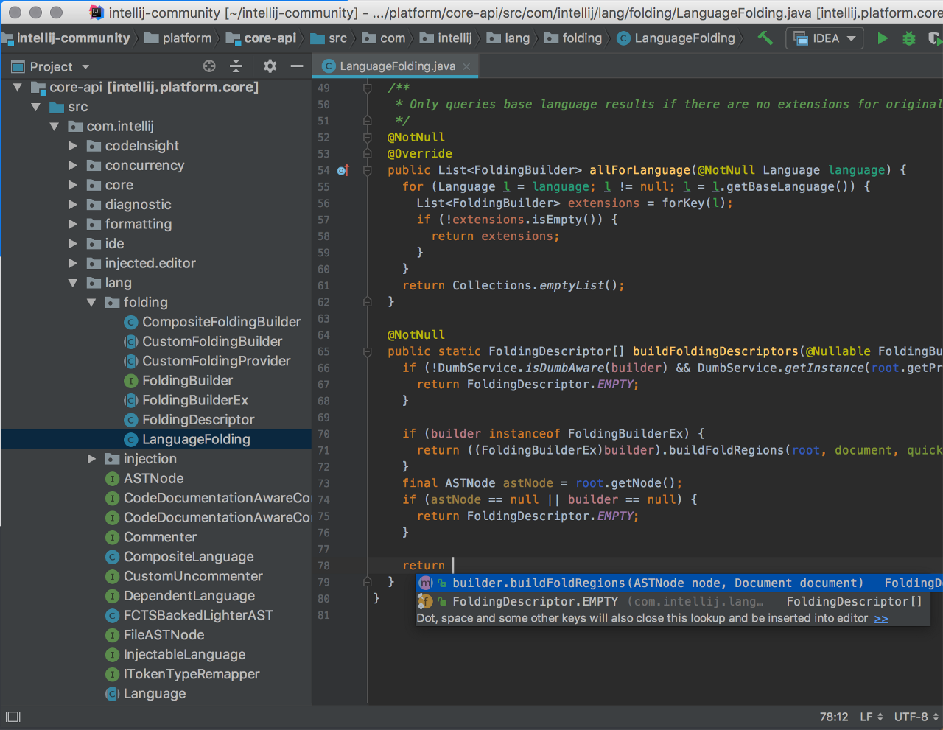943x730 pixels.
Task: Run the IDEA configuration with play button
Action: click(x=882, y=38)
